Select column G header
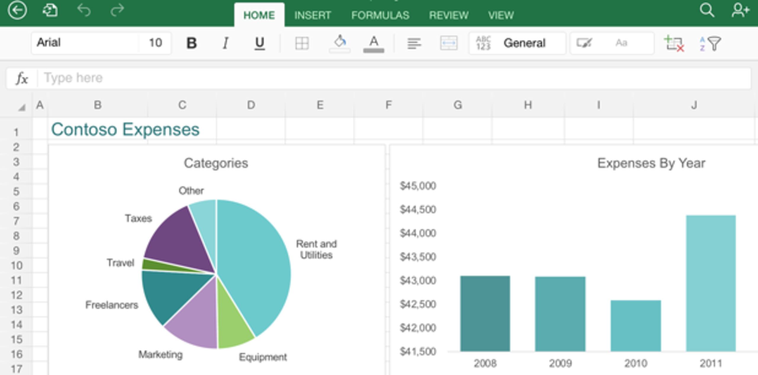The width and height of the screenshot is (758, 375). 458,105
